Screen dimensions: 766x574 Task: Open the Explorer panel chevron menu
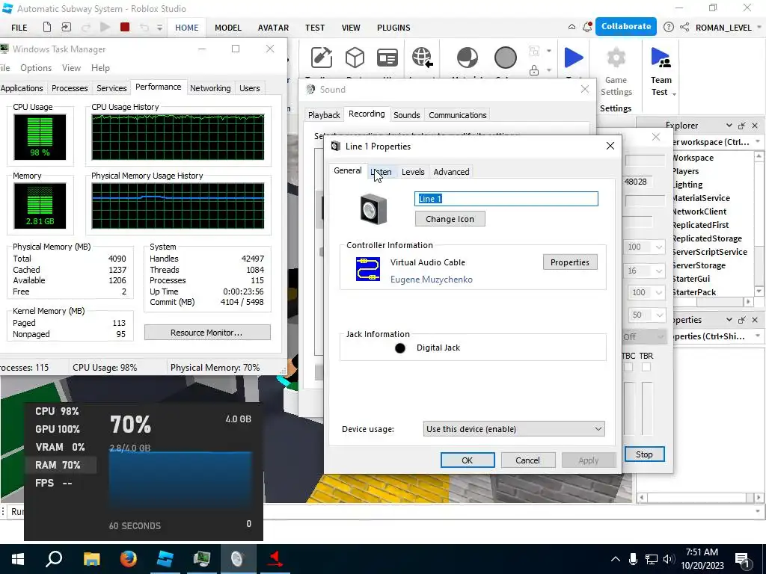pos(729,126)
